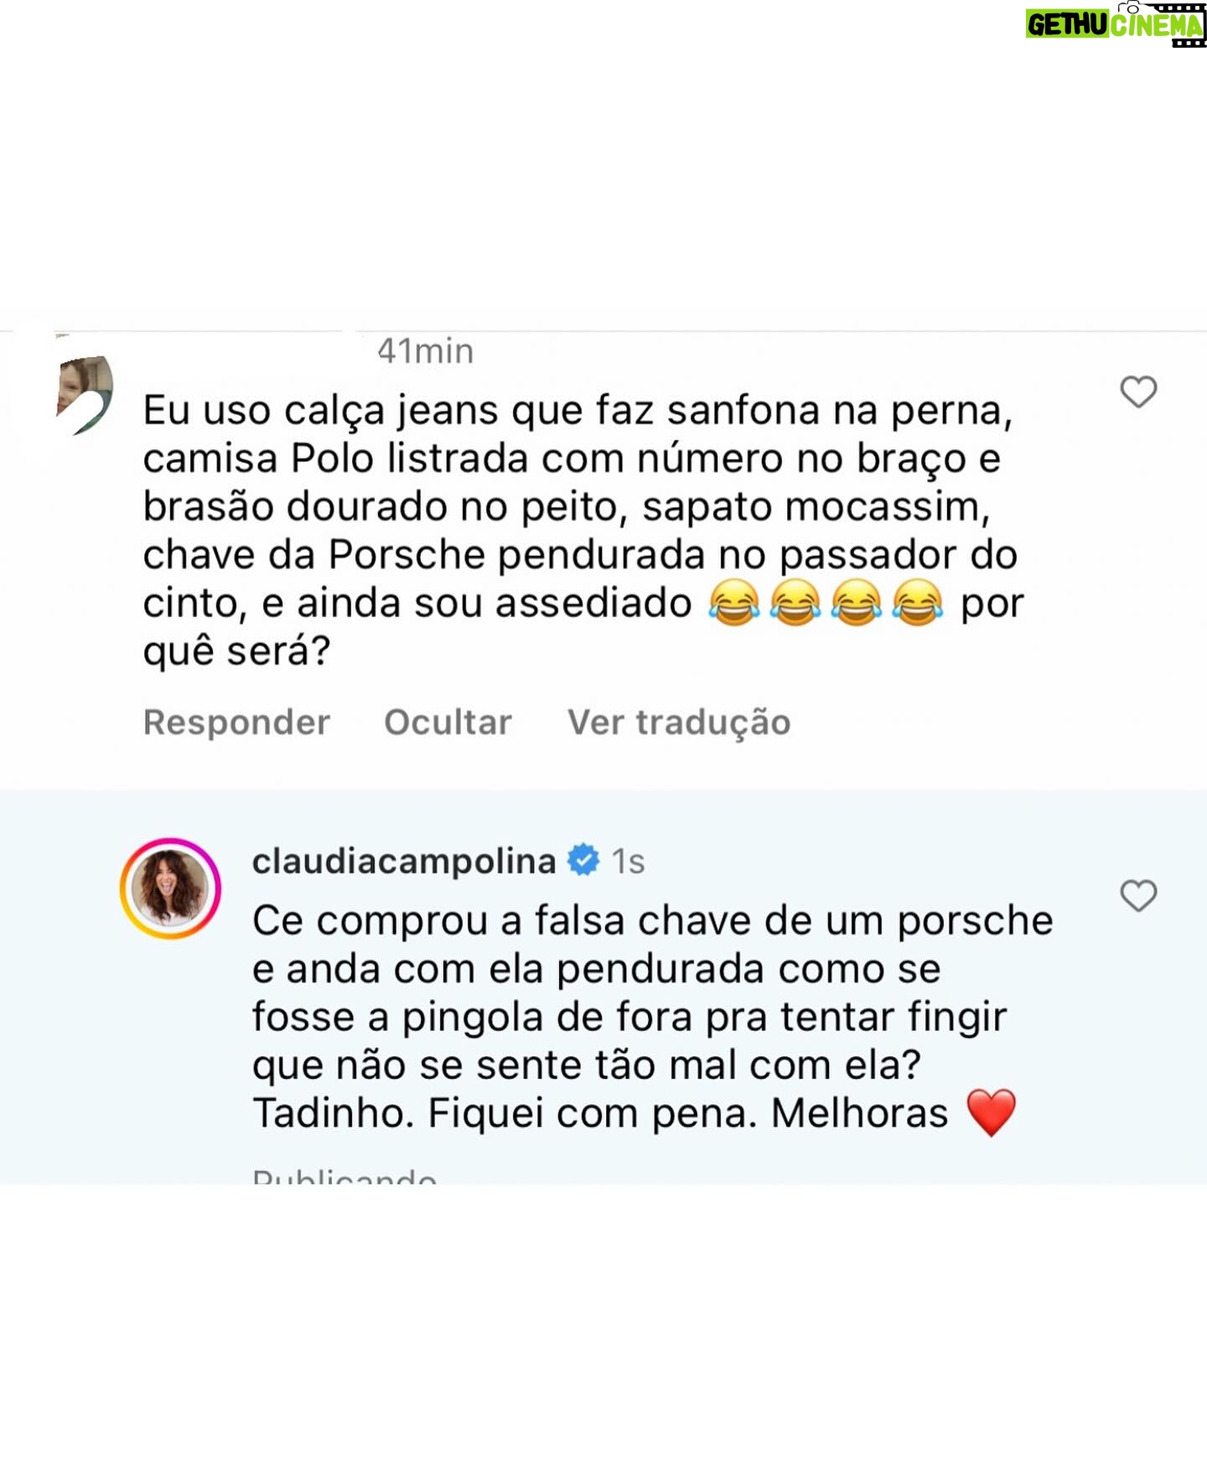Click the blue verified badge beside claudiacampolina
This screenshot has height=1482, width=1207.
(x=583, y=861)
